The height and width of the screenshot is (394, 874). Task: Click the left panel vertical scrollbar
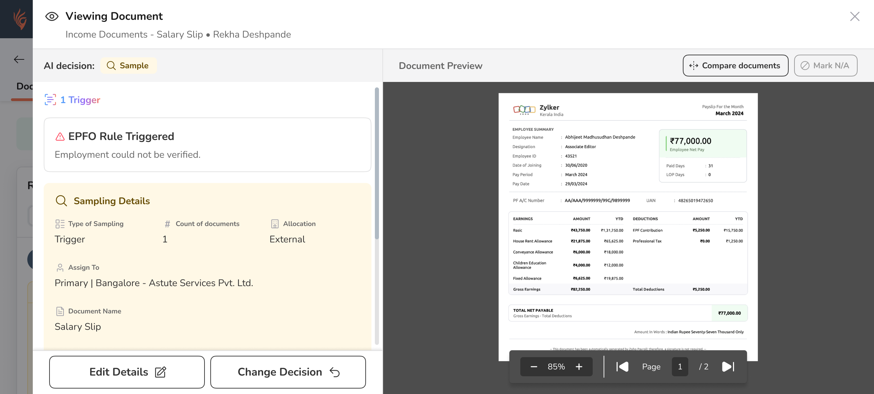[x=377, y=164]
